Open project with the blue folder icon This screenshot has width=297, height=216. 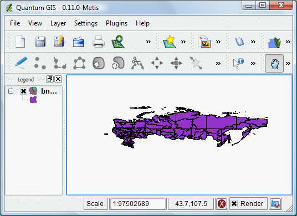click(79, 42)
